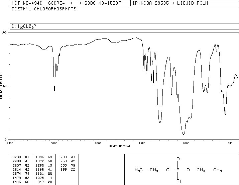Image resolution: width=239 pixels, height=185 pixels.
Task: Click the 1500 x-axis tick label
Action: click(x=142, y=143)
